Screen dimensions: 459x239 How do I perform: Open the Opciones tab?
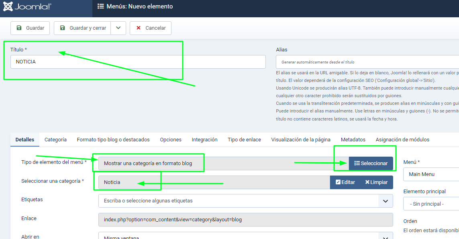(171, 140)
